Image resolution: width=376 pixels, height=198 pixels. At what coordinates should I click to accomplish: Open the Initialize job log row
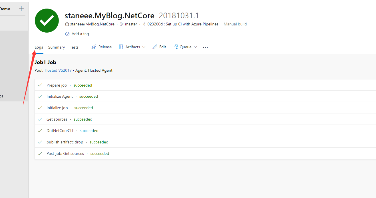[205, 108]
